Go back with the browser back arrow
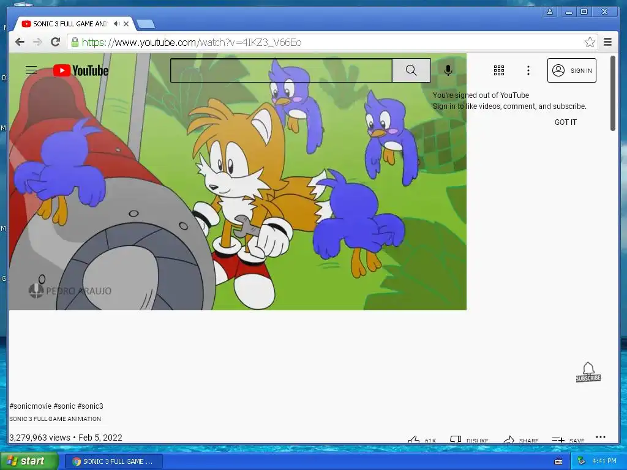 point(20,42)
